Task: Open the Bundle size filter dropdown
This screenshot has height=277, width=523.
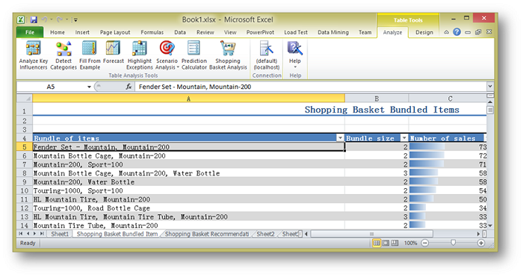Action: pyautogui.click(x=404, y=138)
